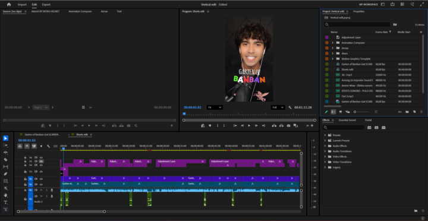Viewport: 428px width, 221px height.
Task: Toggle the timeline Snap magnet icon
Action: pos(27,146)
